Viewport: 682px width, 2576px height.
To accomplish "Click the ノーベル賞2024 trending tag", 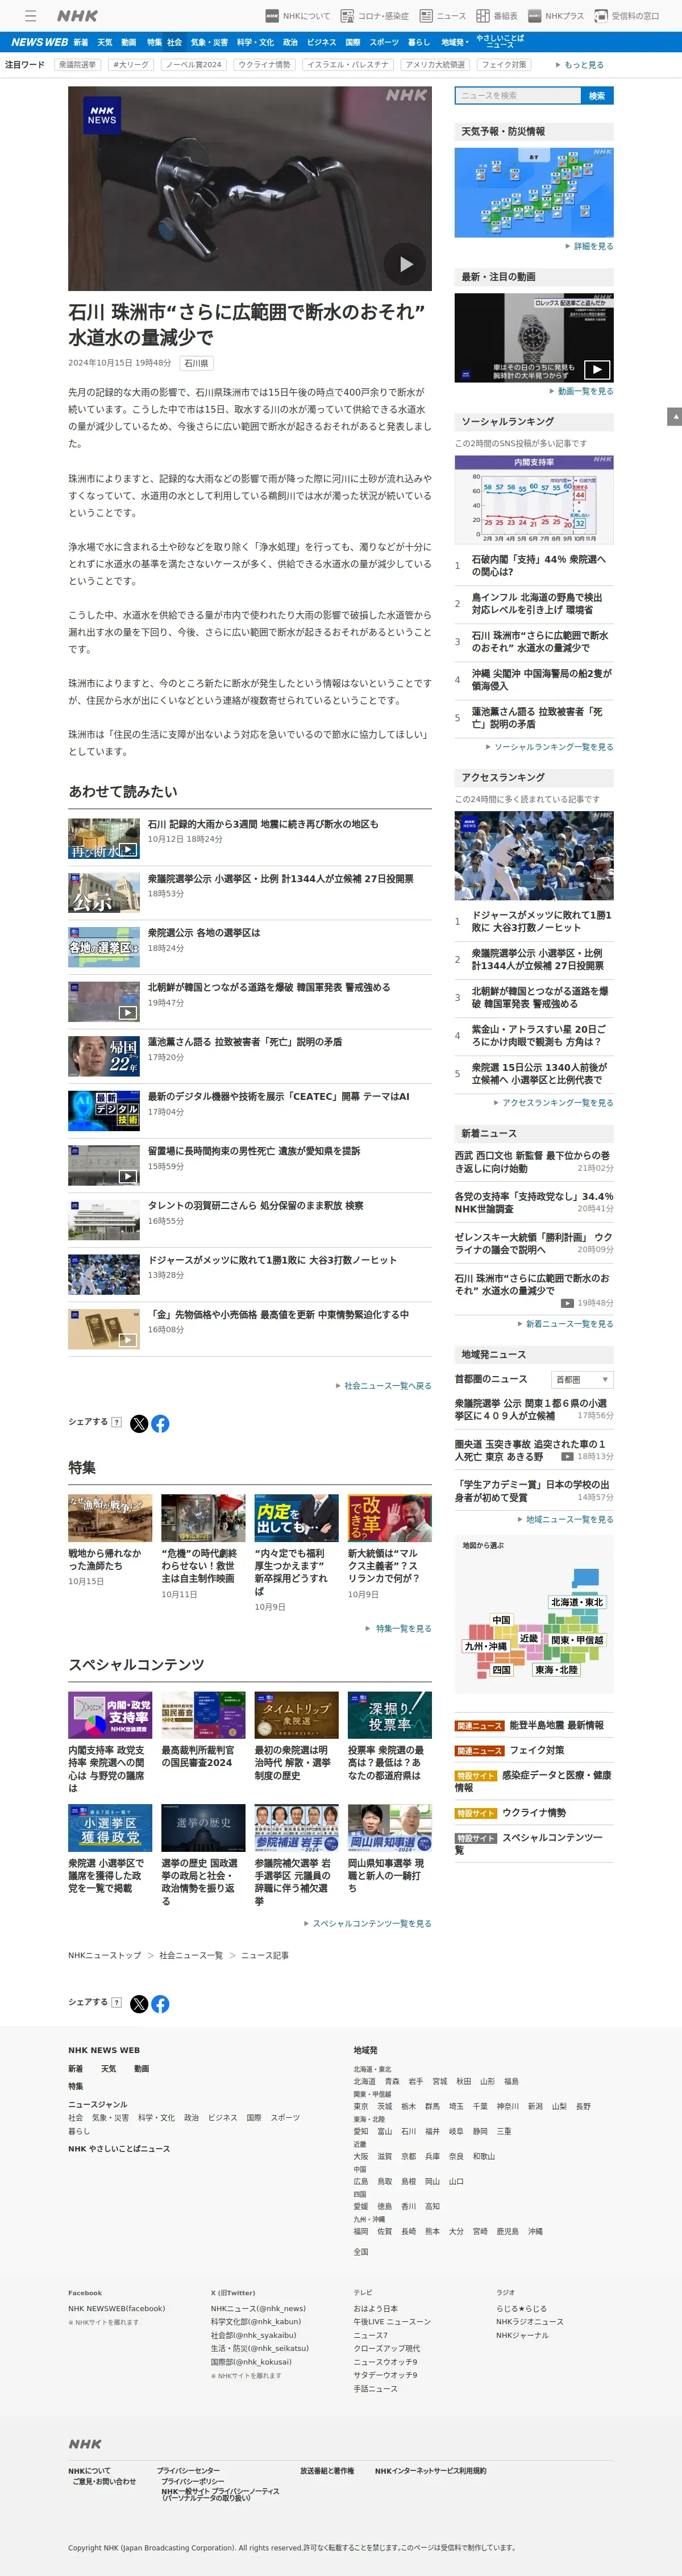I will 195,65.
